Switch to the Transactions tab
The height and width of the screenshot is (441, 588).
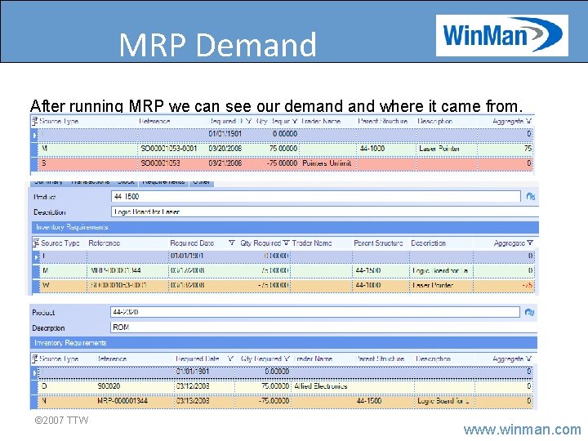pyautogui.click(x=90, y=182)
